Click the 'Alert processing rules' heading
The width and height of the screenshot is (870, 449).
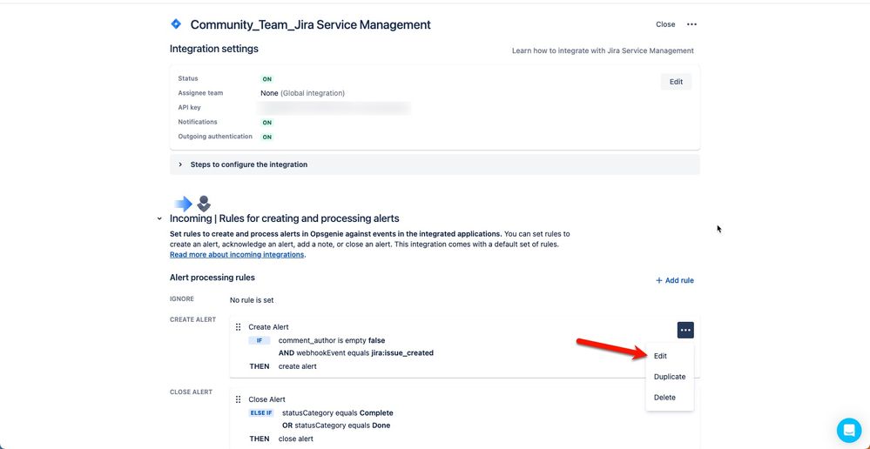pos(212,278)
